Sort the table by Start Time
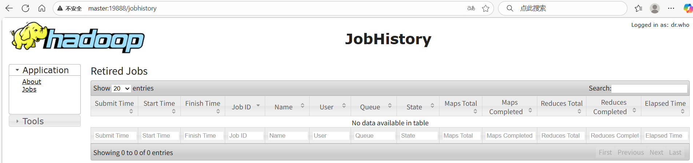Viewport: 693px width, 163px height. coord(159,106)
